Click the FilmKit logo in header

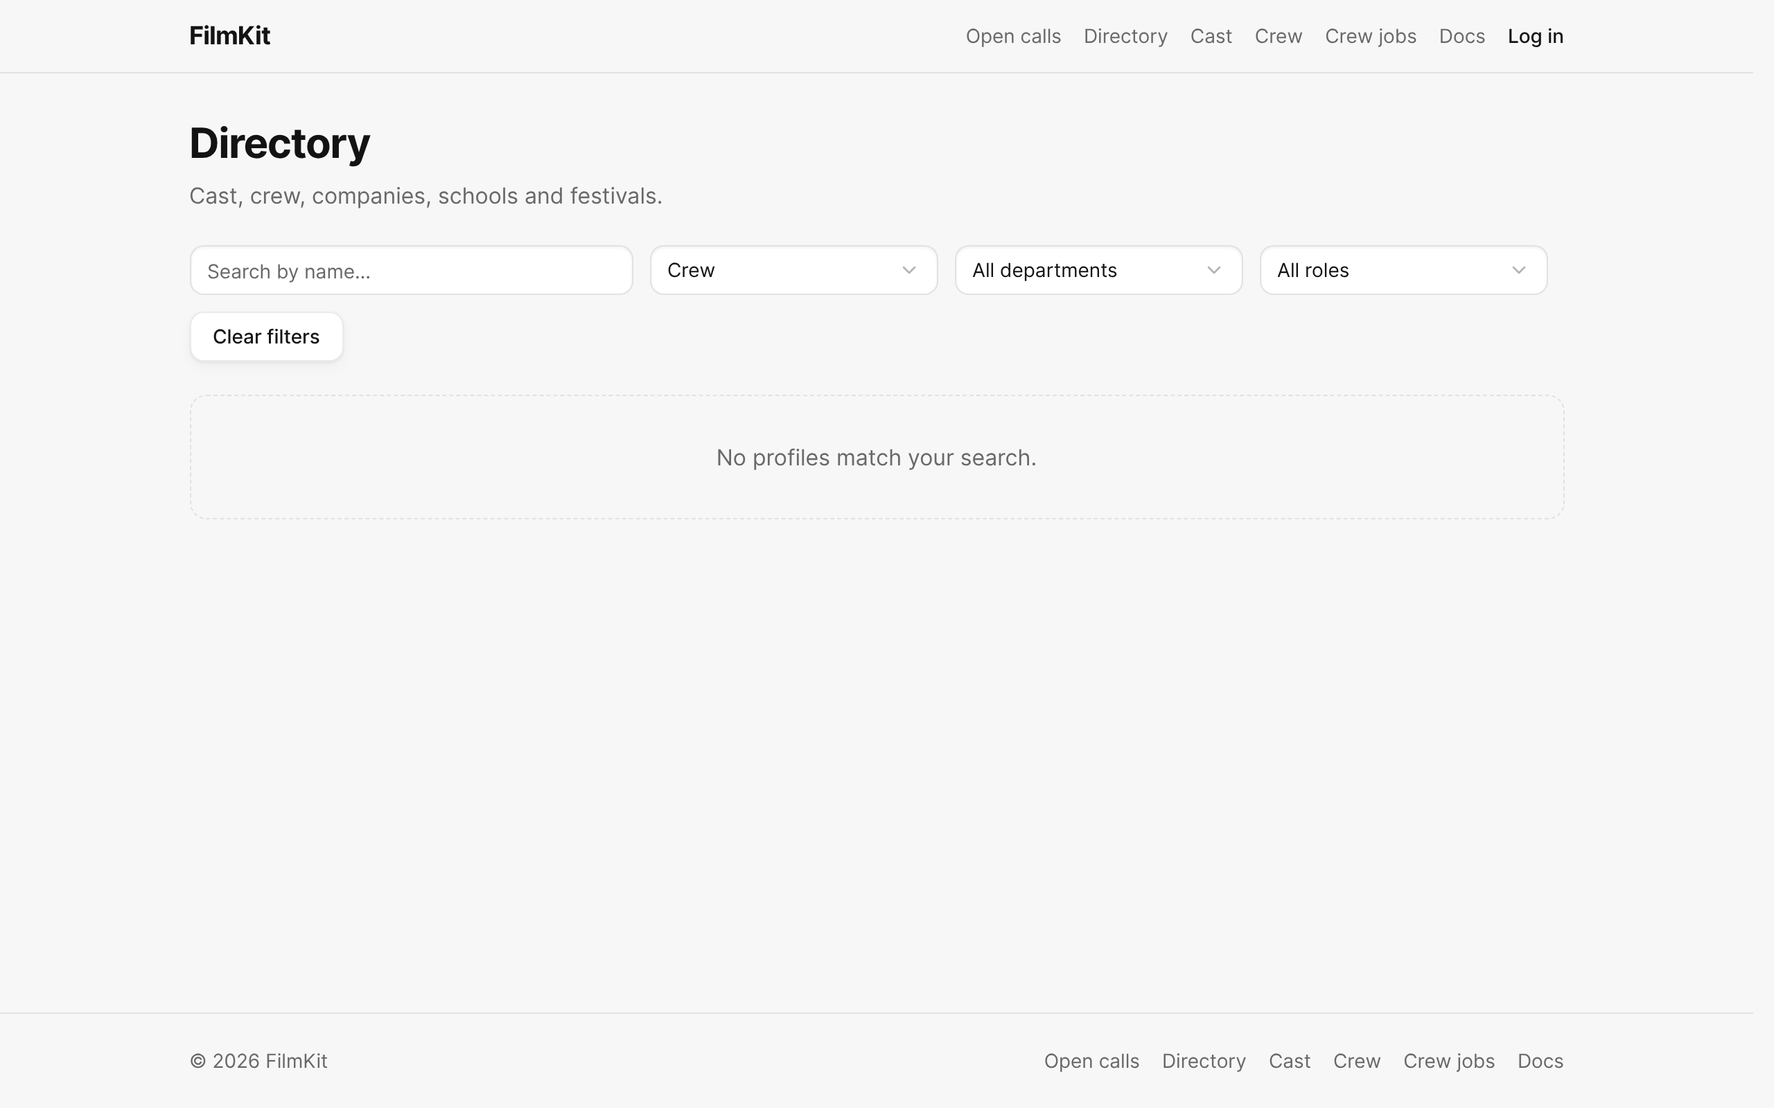point(229,36)
